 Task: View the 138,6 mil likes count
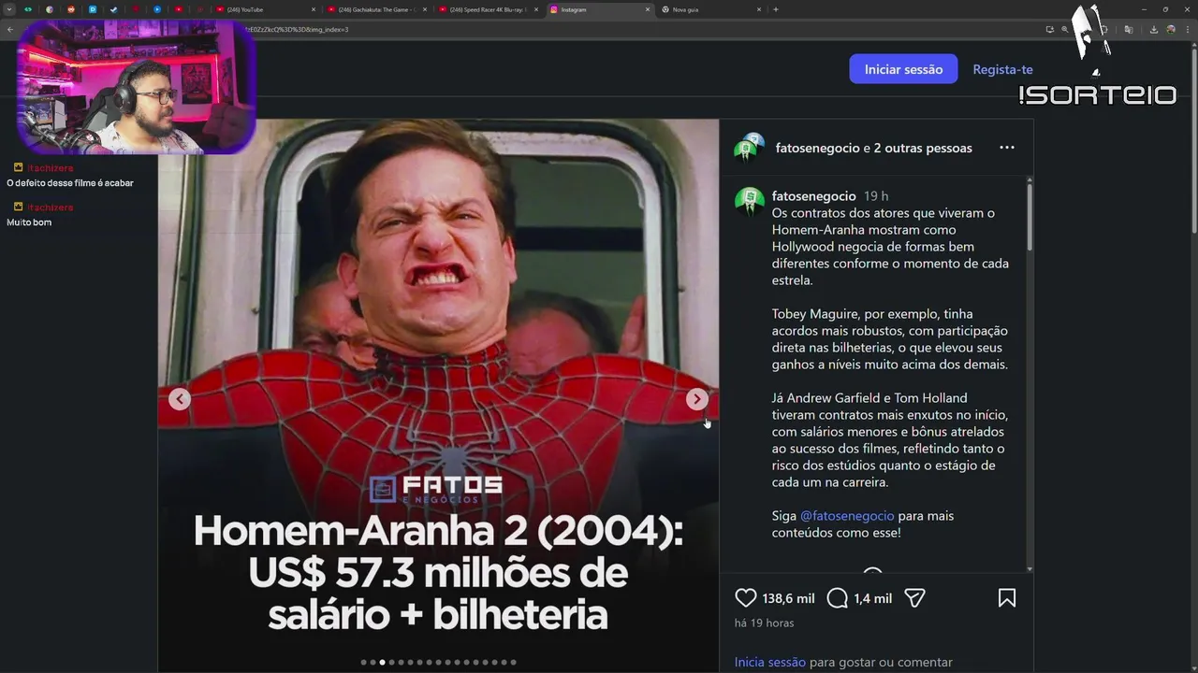(788, 598)
